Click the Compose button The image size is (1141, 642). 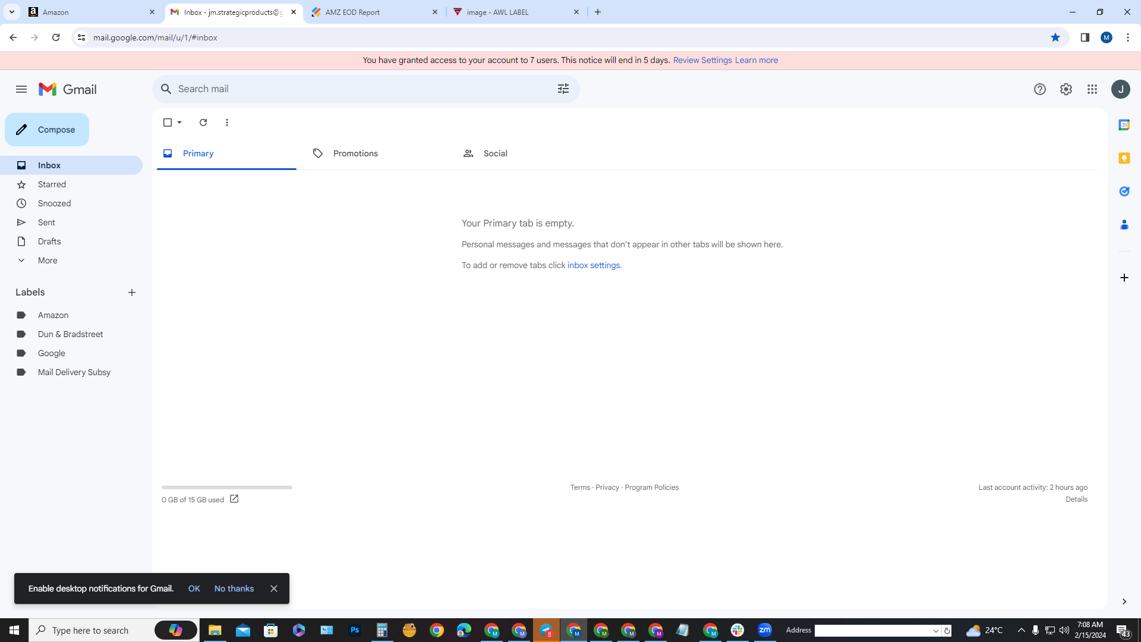click(x=47, y=130)
